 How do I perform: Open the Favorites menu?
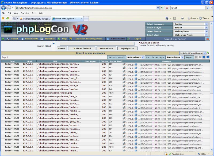[x=25, y=13]
